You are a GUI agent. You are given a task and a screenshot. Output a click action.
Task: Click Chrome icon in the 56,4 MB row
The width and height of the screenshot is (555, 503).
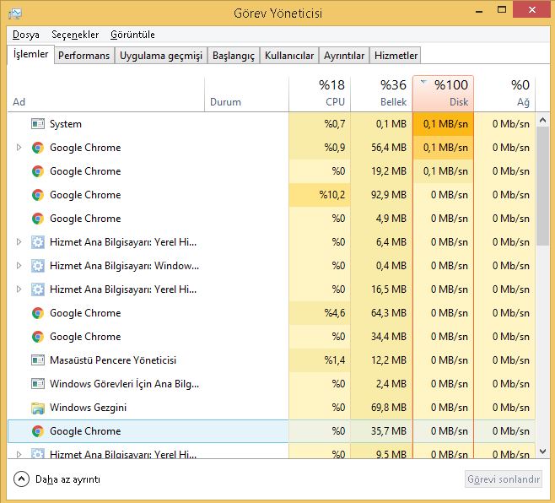[37, 148]
